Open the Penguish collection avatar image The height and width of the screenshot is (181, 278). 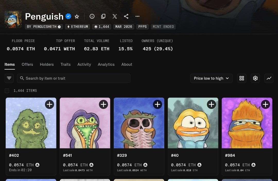tap(13, 19)
